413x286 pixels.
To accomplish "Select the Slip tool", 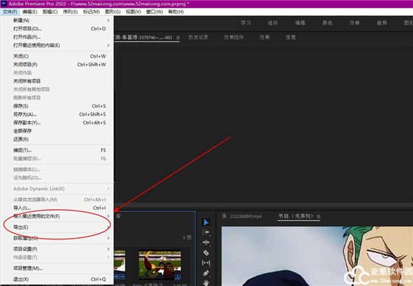I will click(206, 263).
